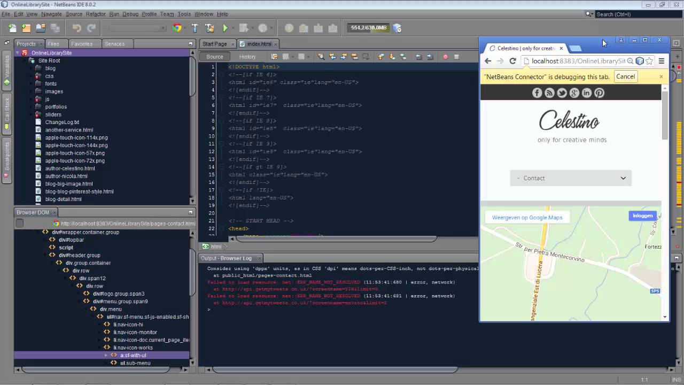Screen dimensions: 684x385
Task: Click the Facebook icon on the webpage
Action: 537,93
